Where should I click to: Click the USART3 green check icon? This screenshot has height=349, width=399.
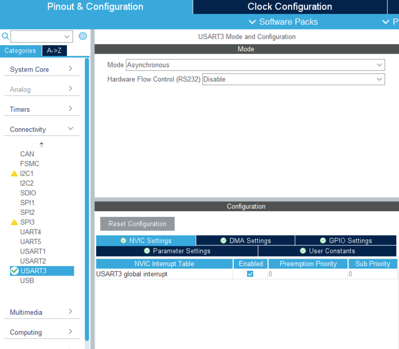[14, 271]
